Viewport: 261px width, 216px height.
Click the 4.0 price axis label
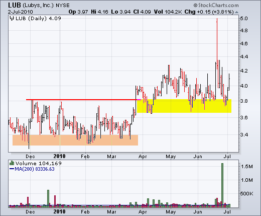(x=244, y=86)
